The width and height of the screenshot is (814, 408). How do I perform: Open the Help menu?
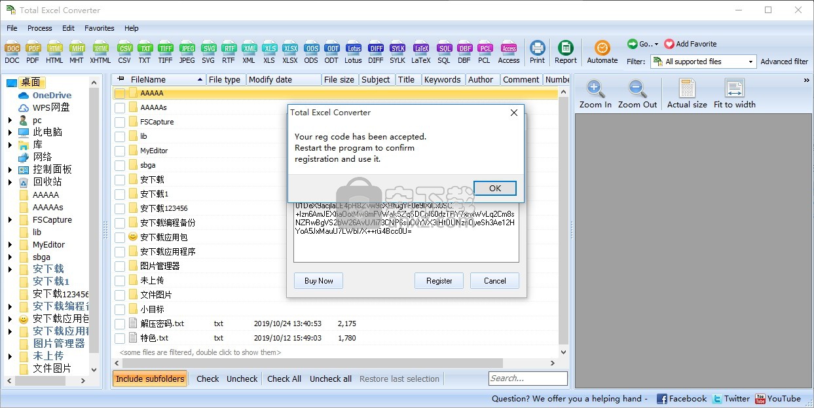pos(131,28)
